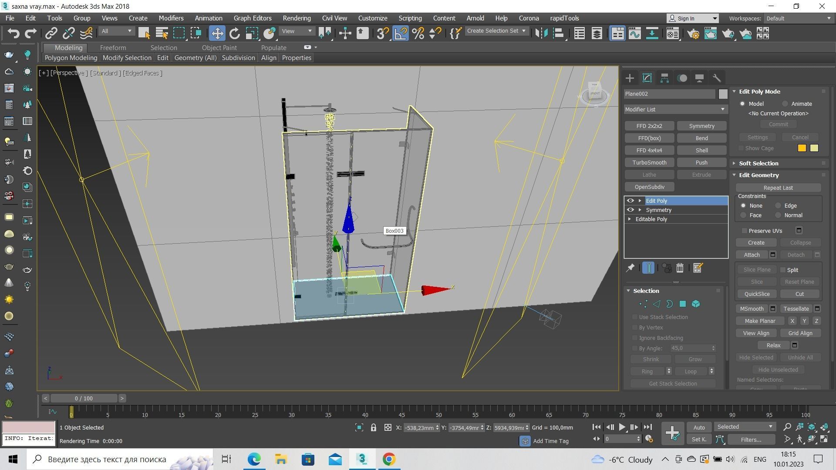Expand the Soft Selection rollout

point(734,163)
